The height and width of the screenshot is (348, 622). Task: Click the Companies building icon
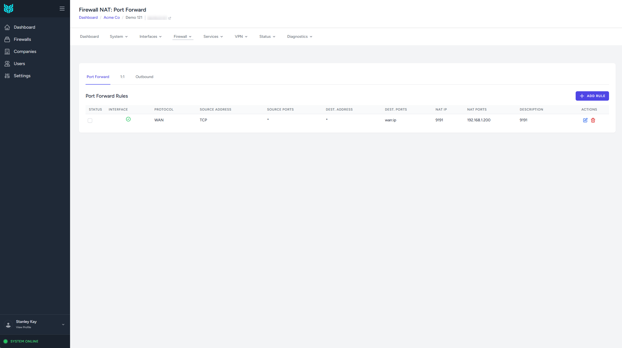[7, 52]
